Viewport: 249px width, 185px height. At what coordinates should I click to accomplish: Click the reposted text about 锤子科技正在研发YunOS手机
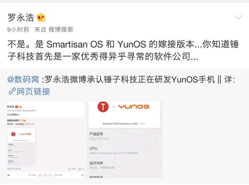[x=140, y=79]
